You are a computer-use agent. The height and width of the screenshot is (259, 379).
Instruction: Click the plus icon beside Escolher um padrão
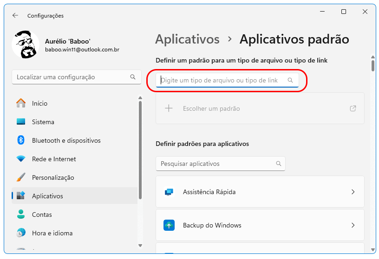(169, 108)
